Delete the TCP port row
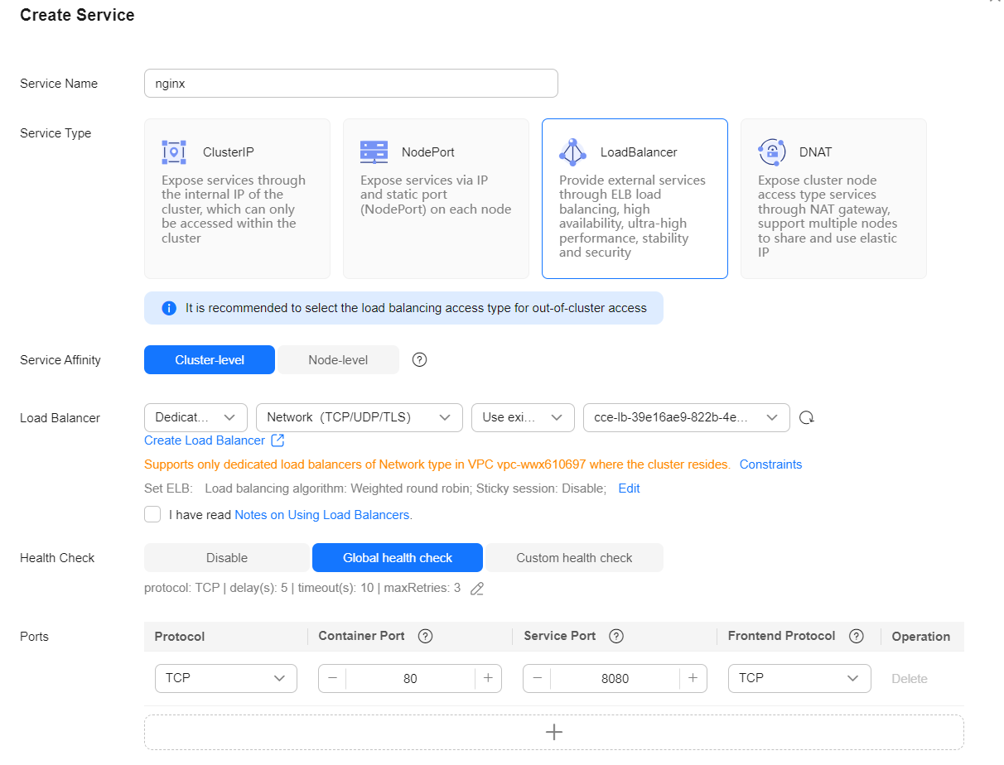 (910, 679)
